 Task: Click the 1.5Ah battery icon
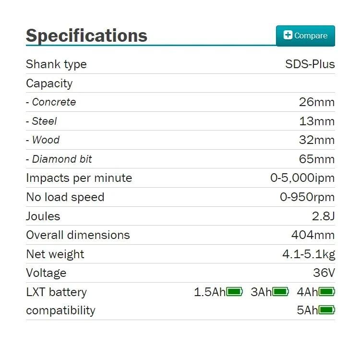point(235,292)
